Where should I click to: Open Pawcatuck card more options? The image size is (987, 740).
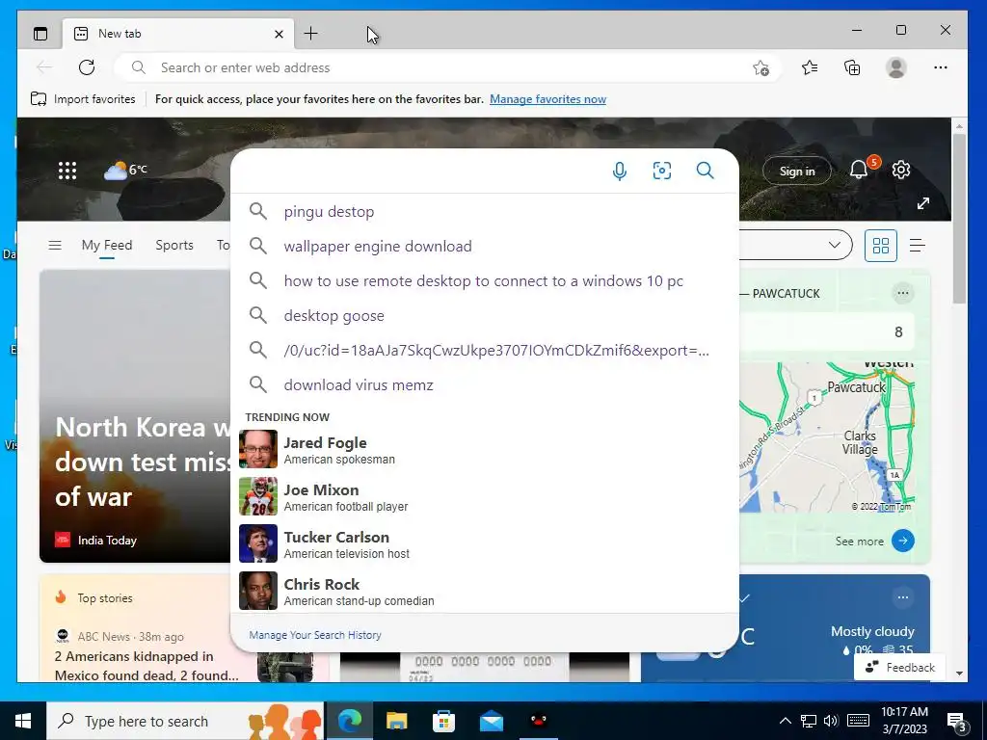[x=902, y=293]
